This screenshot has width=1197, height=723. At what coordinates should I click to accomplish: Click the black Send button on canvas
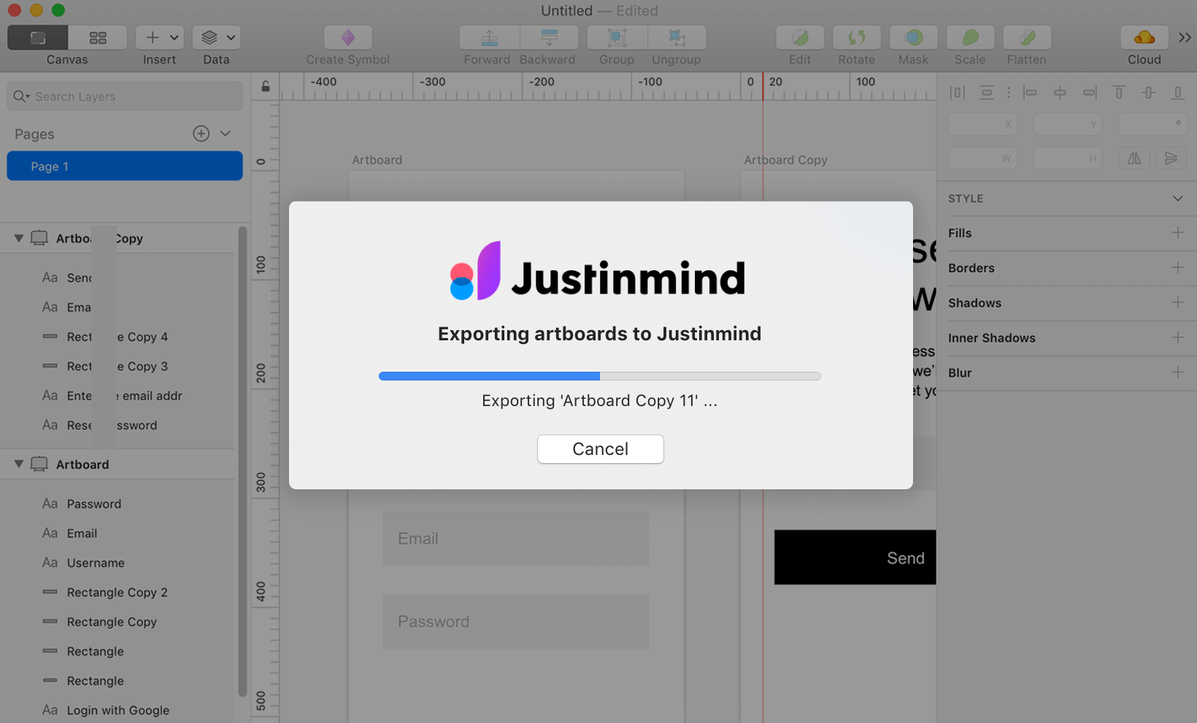point(855,557)
